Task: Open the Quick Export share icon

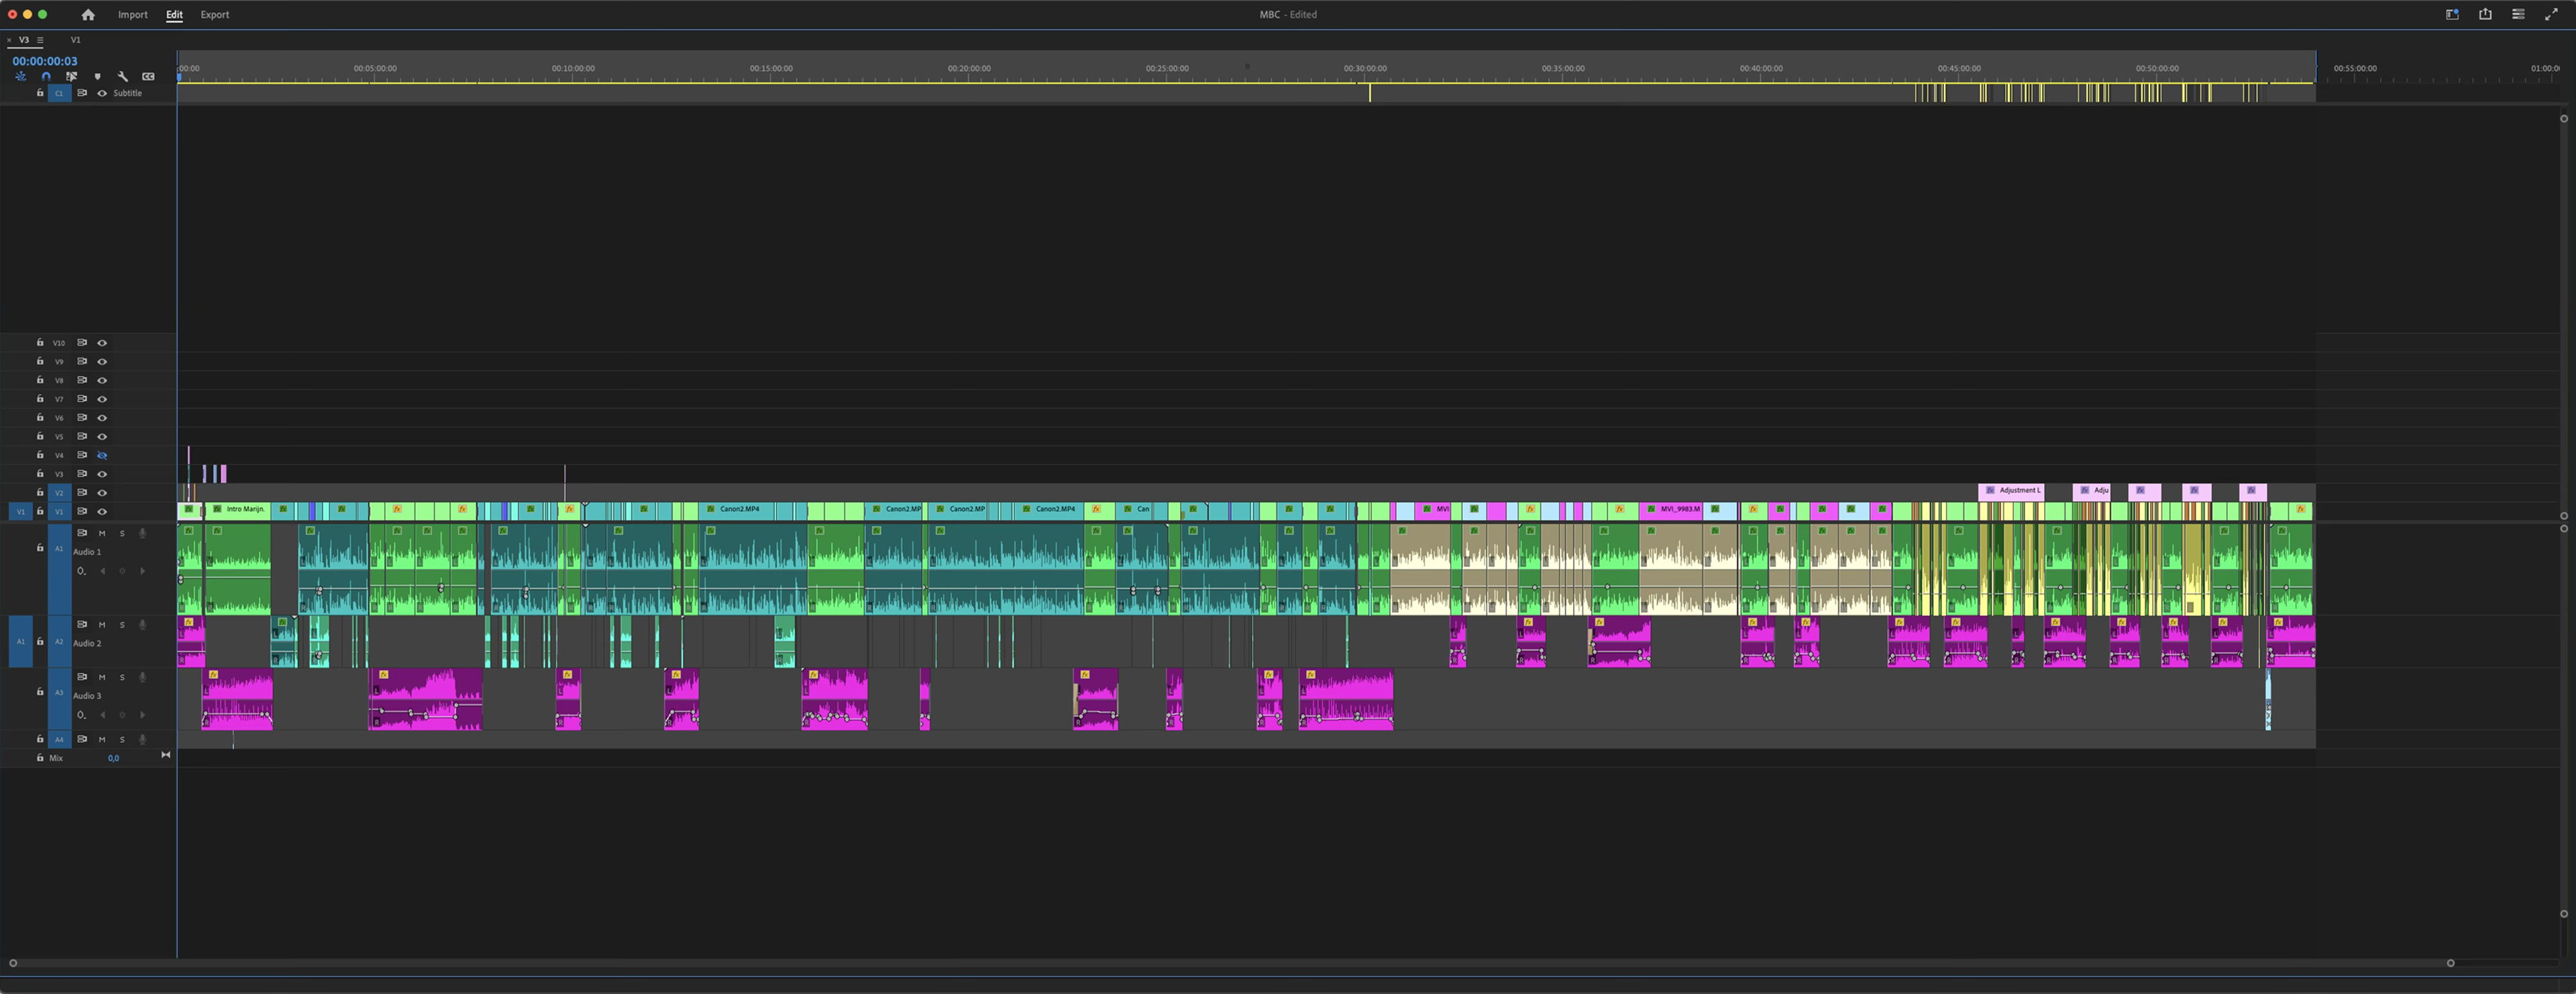Action: 2484,14
